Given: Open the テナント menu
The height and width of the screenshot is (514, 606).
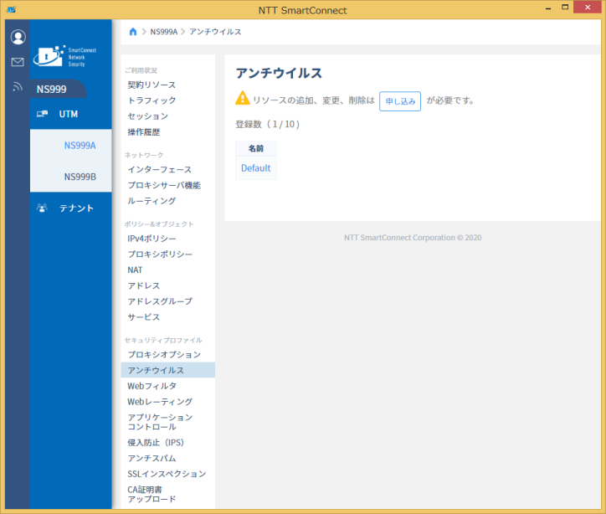Looking at the screenshot, I should (x=70, y=208).
